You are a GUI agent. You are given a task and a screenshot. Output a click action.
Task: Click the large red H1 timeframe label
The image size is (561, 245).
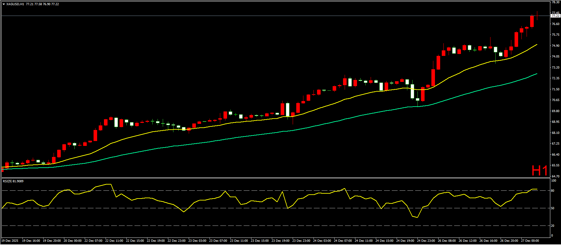click(x=540, y=171)
